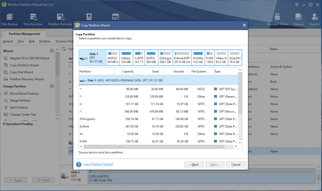Image resolution: width=322 pixels, height=191 pixels.
Task: Open the Manual icon
Action: (298, 20)
